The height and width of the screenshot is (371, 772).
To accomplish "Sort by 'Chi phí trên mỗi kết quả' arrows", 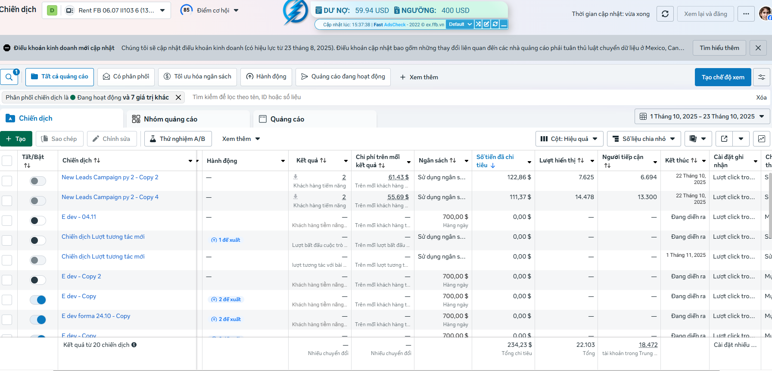I will click(382, 165).
